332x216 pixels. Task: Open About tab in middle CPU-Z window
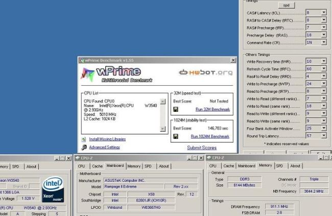pyautogui.click(x=163, y=166)
